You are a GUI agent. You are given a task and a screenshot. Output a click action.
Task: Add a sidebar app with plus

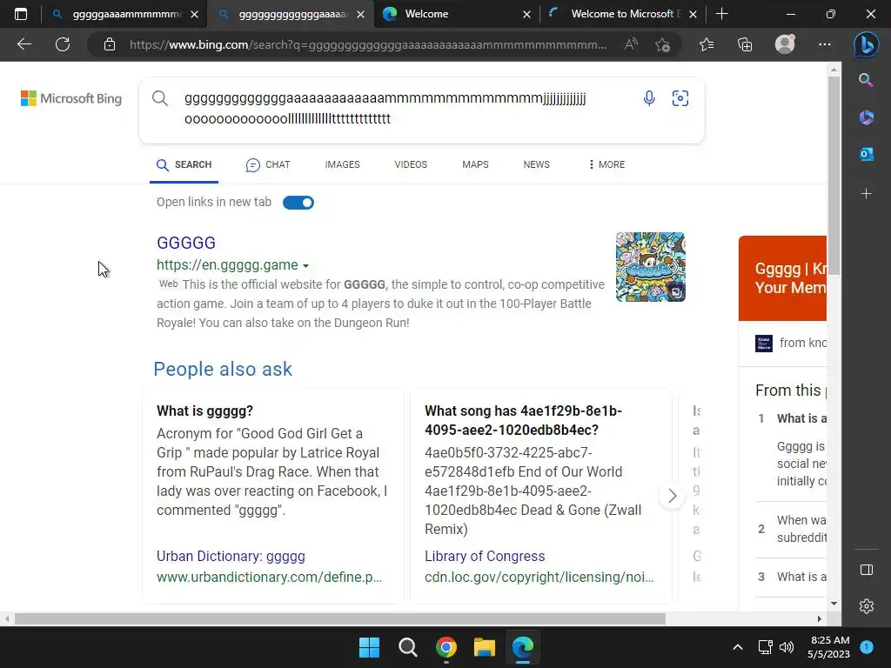pyautogui.click(x=866, y=194)
